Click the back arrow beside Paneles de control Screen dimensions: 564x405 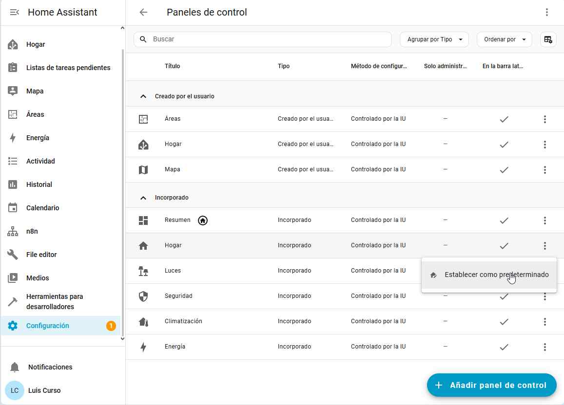click(143, 13)
